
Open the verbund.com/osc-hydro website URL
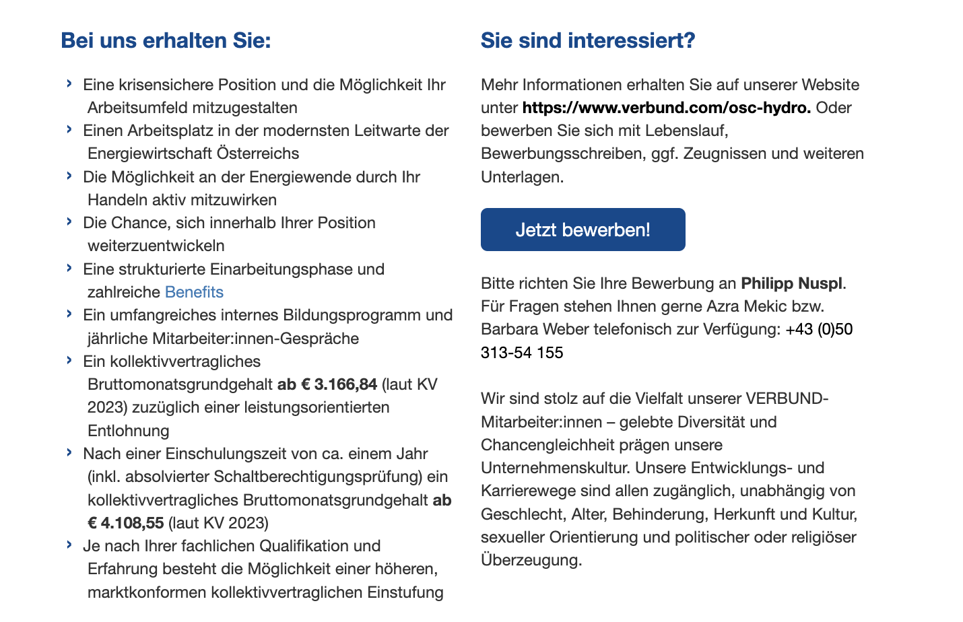point(667,108)
